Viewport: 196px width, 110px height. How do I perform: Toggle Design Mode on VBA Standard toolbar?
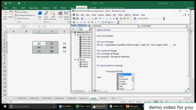coord(117,19)
